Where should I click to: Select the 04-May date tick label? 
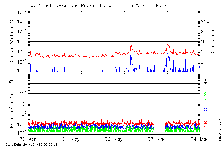click(200, 139)
